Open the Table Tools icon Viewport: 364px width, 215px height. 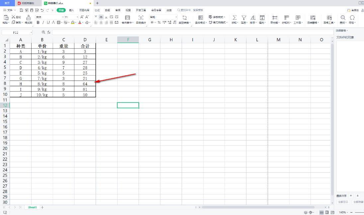pyautogui.click(x=329, y=18)
